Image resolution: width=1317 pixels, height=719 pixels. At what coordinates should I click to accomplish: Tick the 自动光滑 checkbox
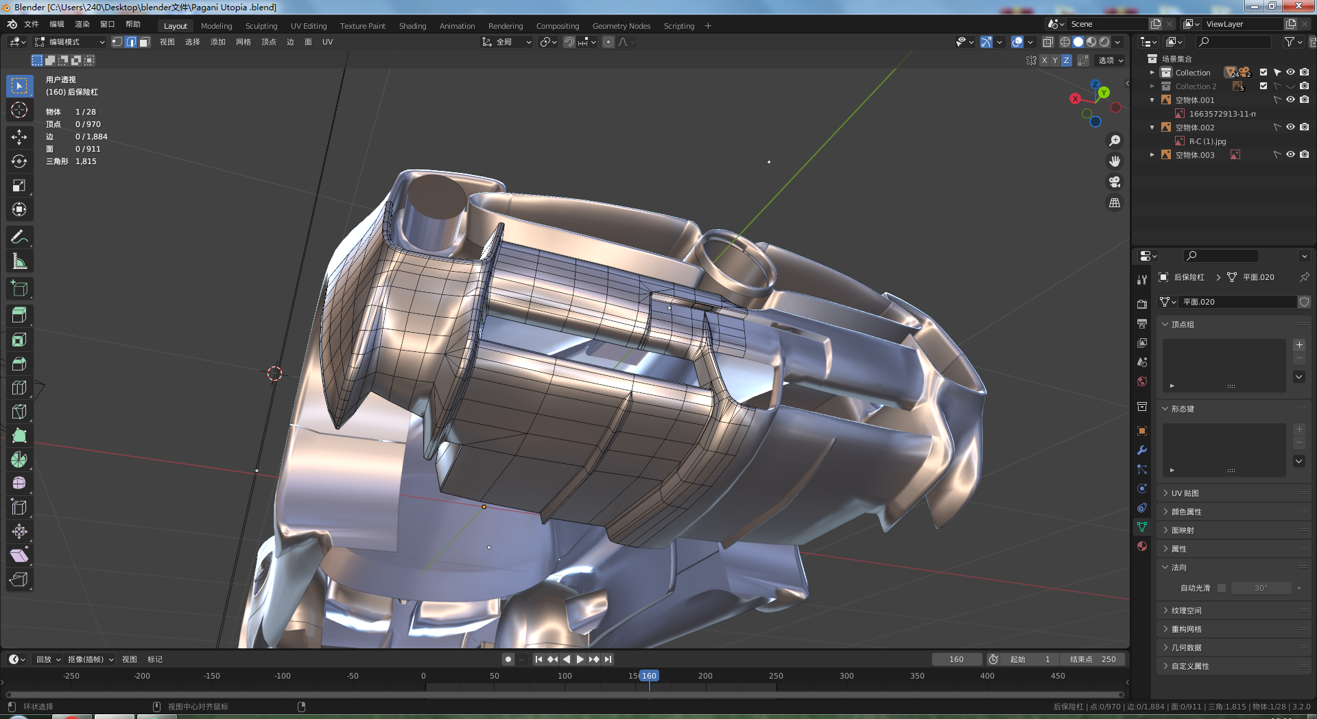pos(1222,588)
